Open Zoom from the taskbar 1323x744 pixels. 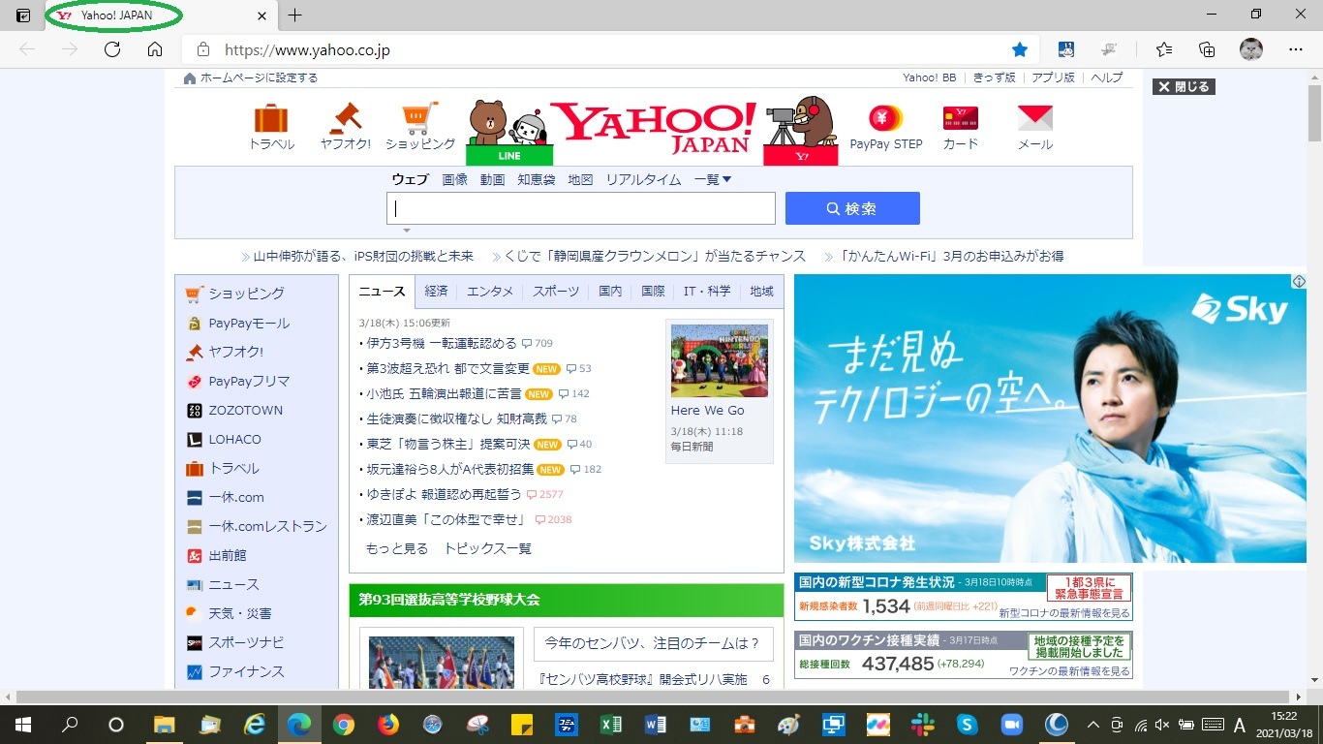1011,725
